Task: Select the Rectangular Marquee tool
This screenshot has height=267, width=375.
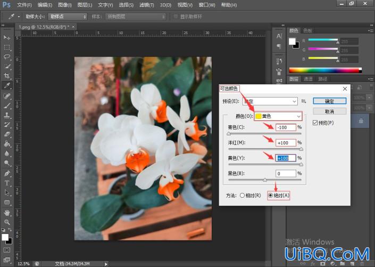Action: (7, 47)
